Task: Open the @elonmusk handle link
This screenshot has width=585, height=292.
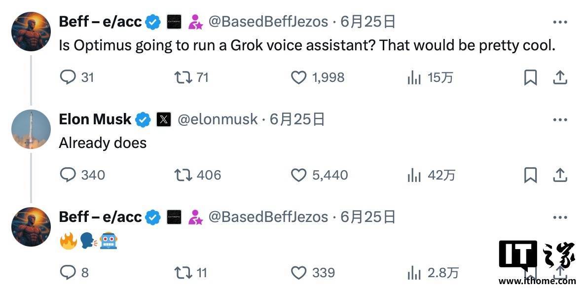Action: pos(217,119)
